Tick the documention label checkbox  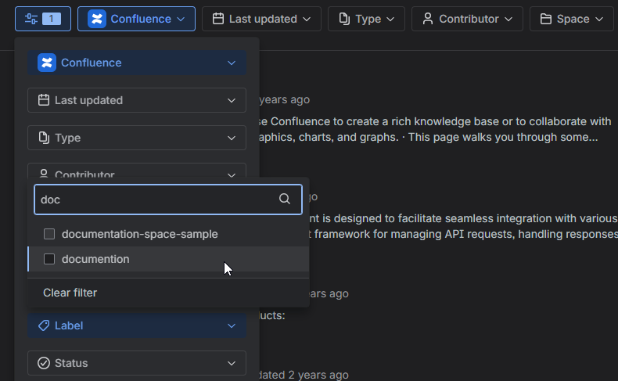[x=49, y=259]
